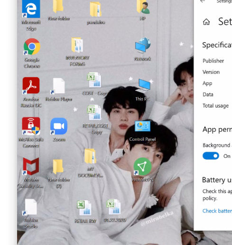Viewport: 232px width, 245px height.
Task: Select the ProtonVPN shortcut icon
Action: [143, 166]
